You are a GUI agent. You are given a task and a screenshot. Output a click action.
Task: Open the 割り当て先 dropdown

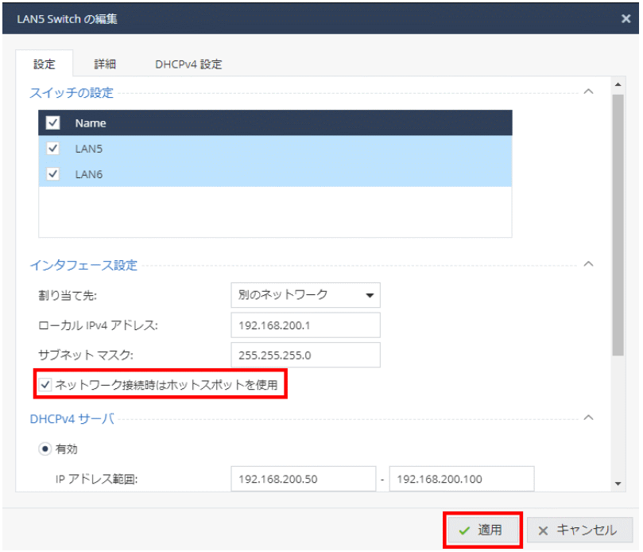pos(305,295)
